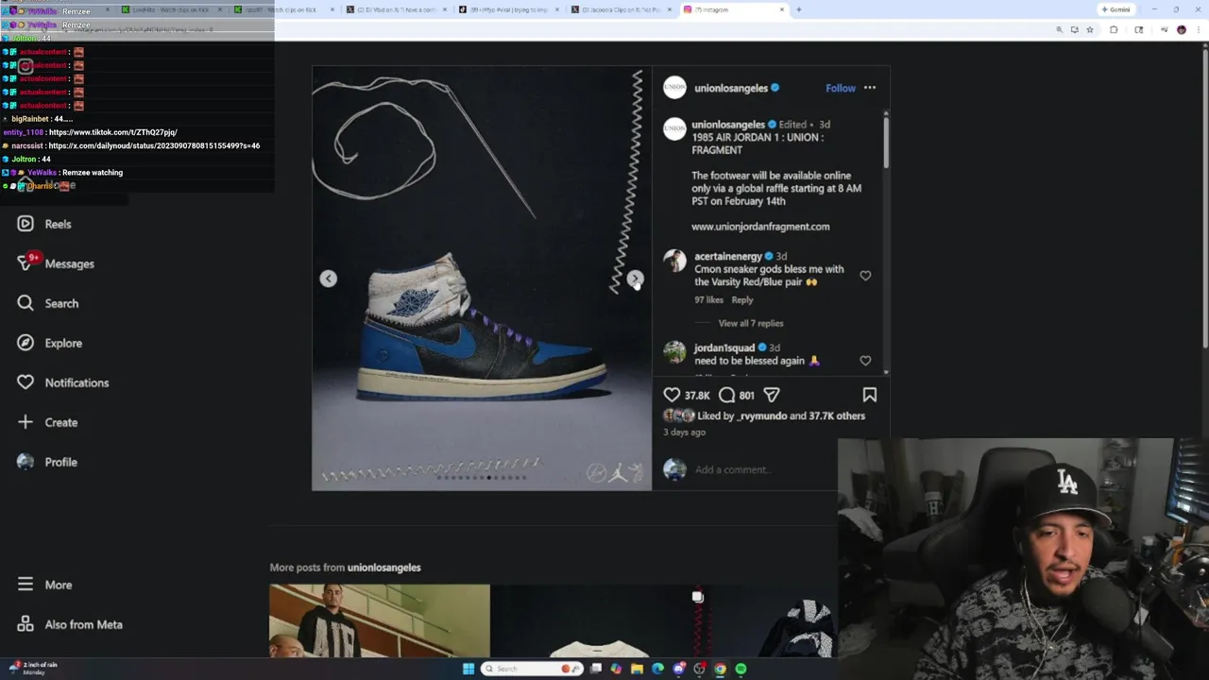Image resolution: width=1209 pixels, height=680 pixels.
Task: Open Profile in the sidebar
Action: [x=47, y=462]
